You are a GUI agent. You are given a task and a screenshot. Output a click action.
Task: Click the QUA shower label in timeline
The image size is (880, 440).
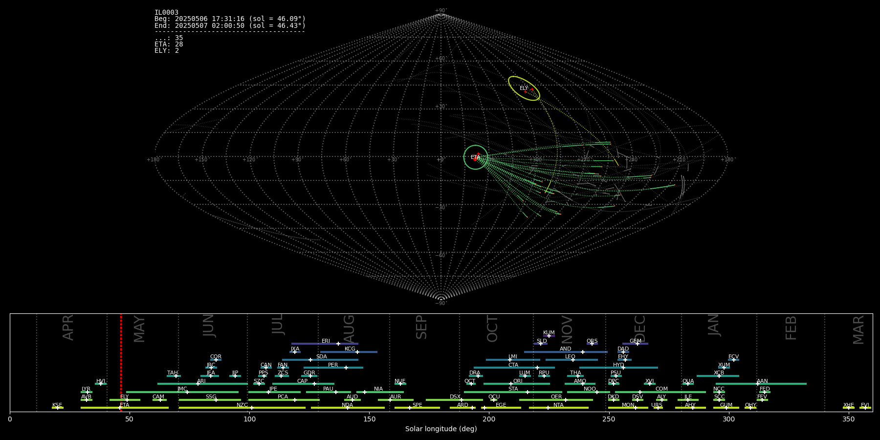(x=688, y=381)
